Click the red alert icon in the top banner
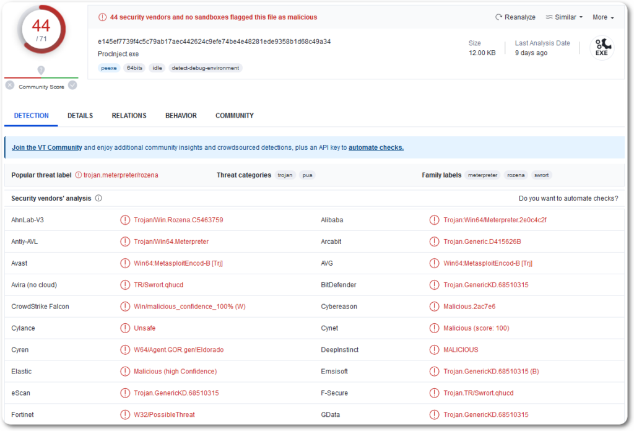Screen dimensions: 634x431 (102, 17)
